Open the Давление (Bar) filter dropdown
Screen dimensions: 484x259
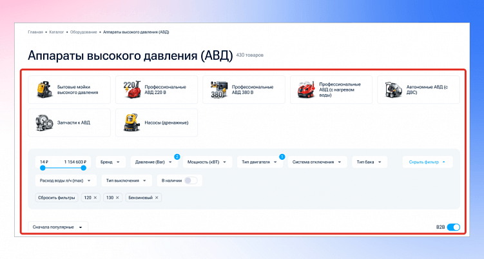click(x=154, y=162)
